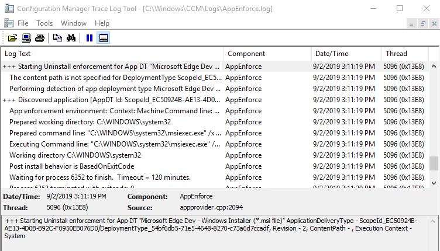Click the Find binoculars icon
Viewport: 440px width, 251px height.
pos(71,38)
